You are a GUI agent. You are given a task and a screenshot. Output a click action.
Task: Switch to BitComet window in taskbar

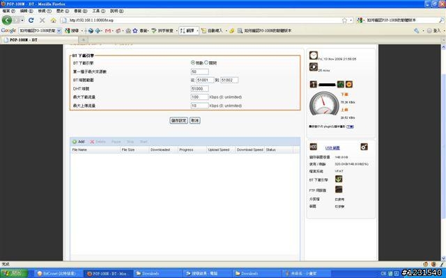point(59,273)
